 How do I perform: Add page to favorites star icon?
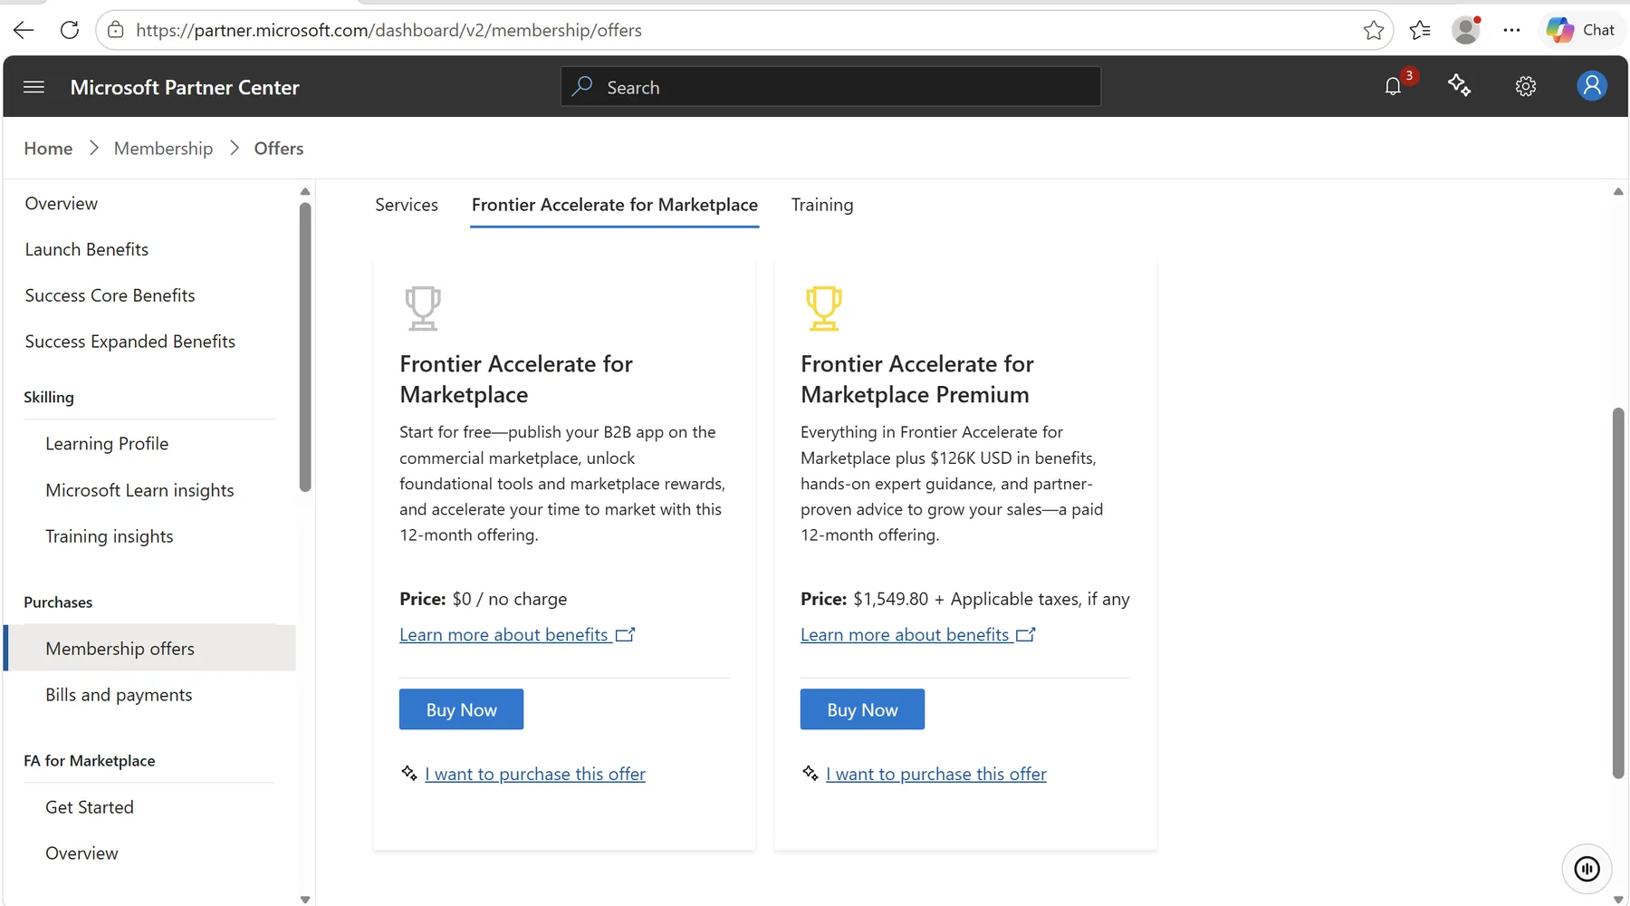tap(1373, 30)
